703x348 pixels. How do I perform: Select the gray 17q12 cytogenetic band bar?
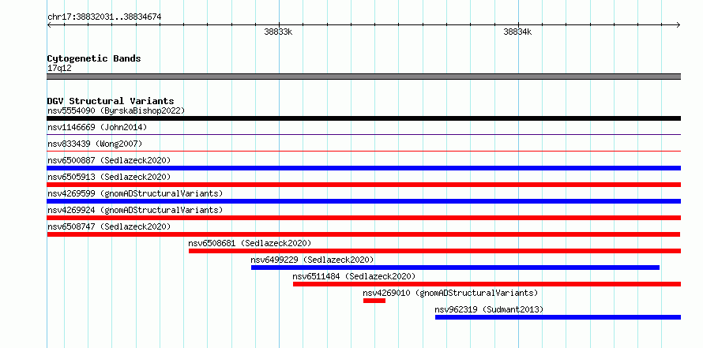363,77
